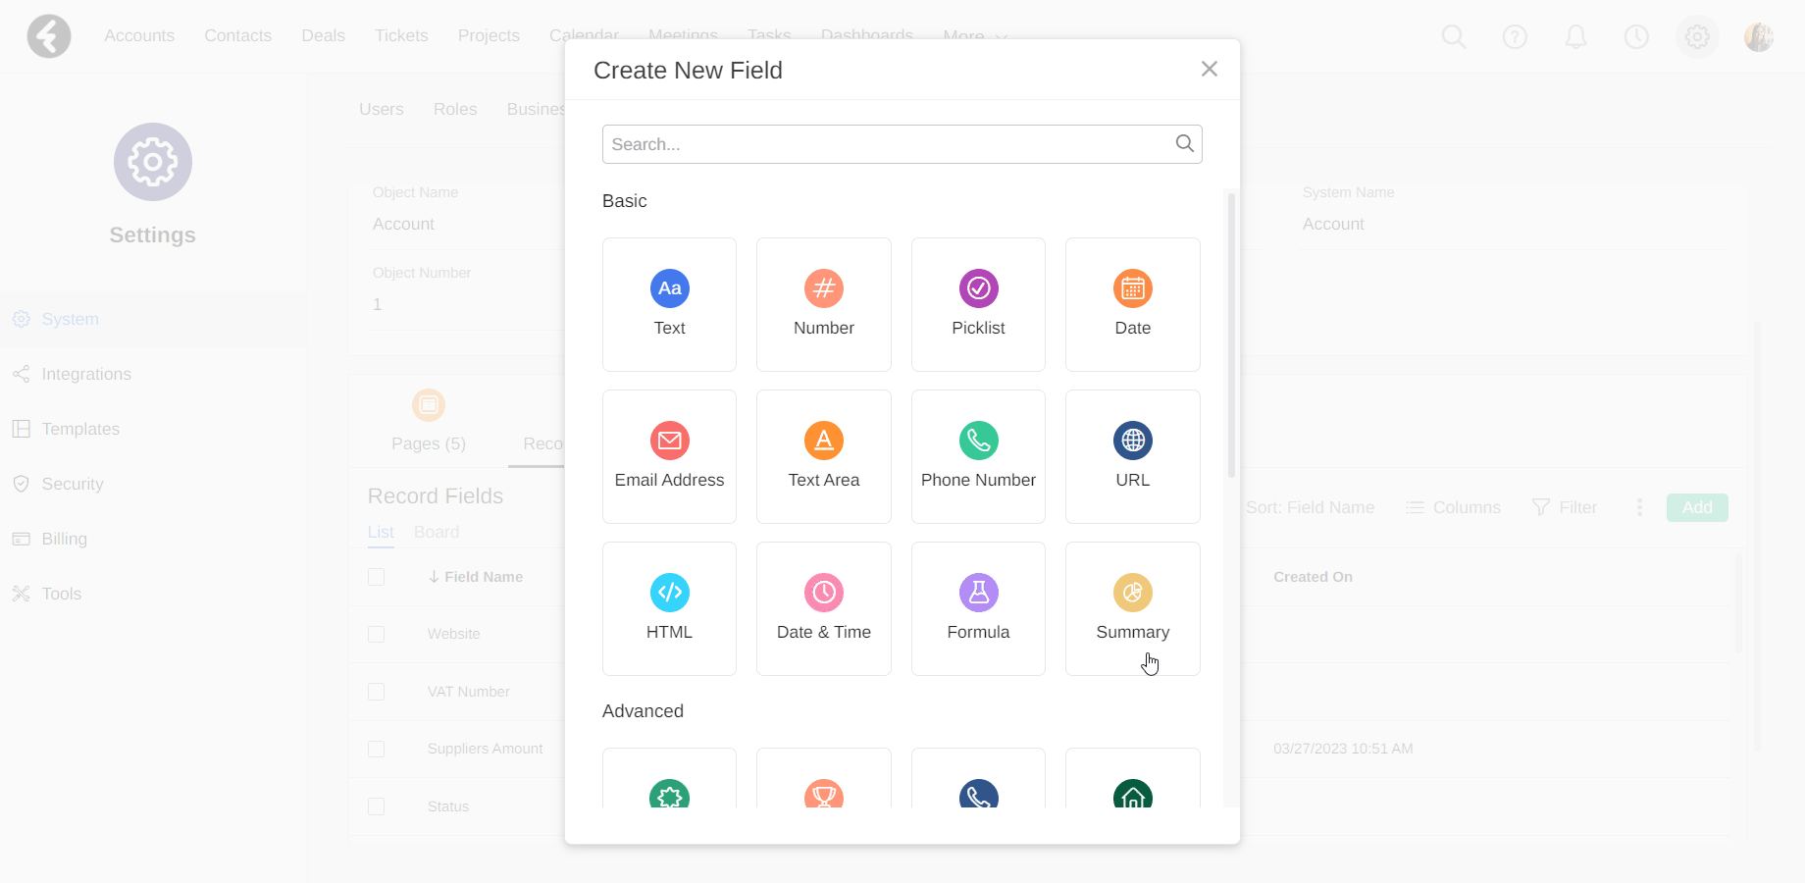Click the Created On column header
This screenshot has height=883, width=1805.
1313,577
